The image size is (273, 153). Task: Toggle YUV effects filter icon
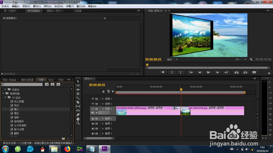(58, 84)
